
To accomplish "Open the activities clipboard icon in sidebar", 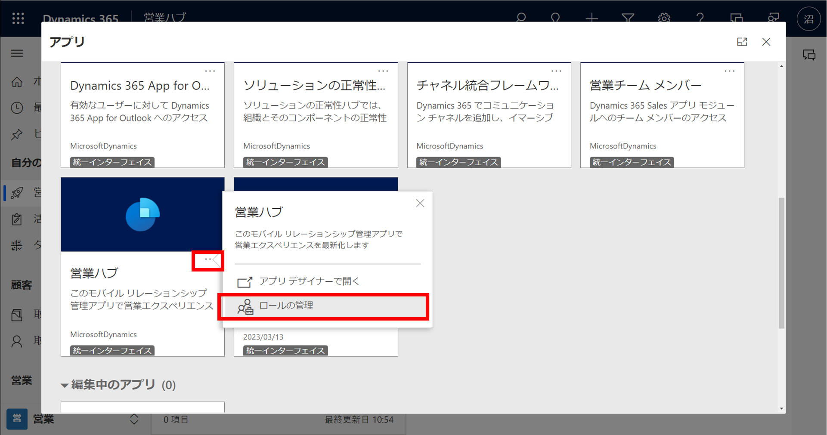I will pos(17,219).
